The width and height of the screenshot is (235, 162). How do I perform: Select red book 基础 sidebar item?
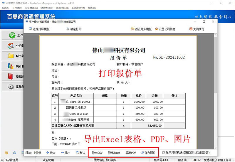coord(13,77)
